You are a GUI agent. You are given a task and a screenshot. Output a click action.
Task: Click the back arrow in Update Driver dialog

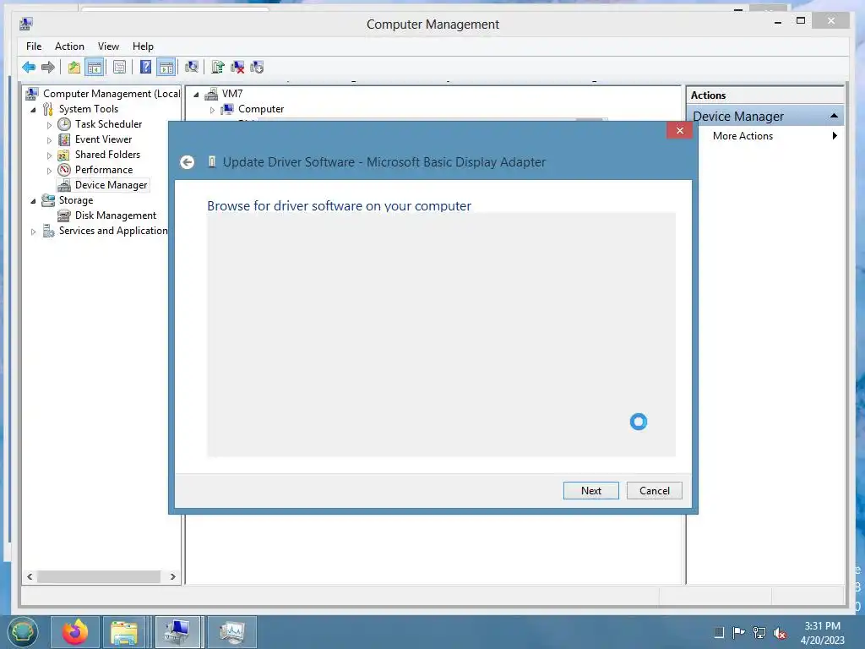[x=187, y=162]
